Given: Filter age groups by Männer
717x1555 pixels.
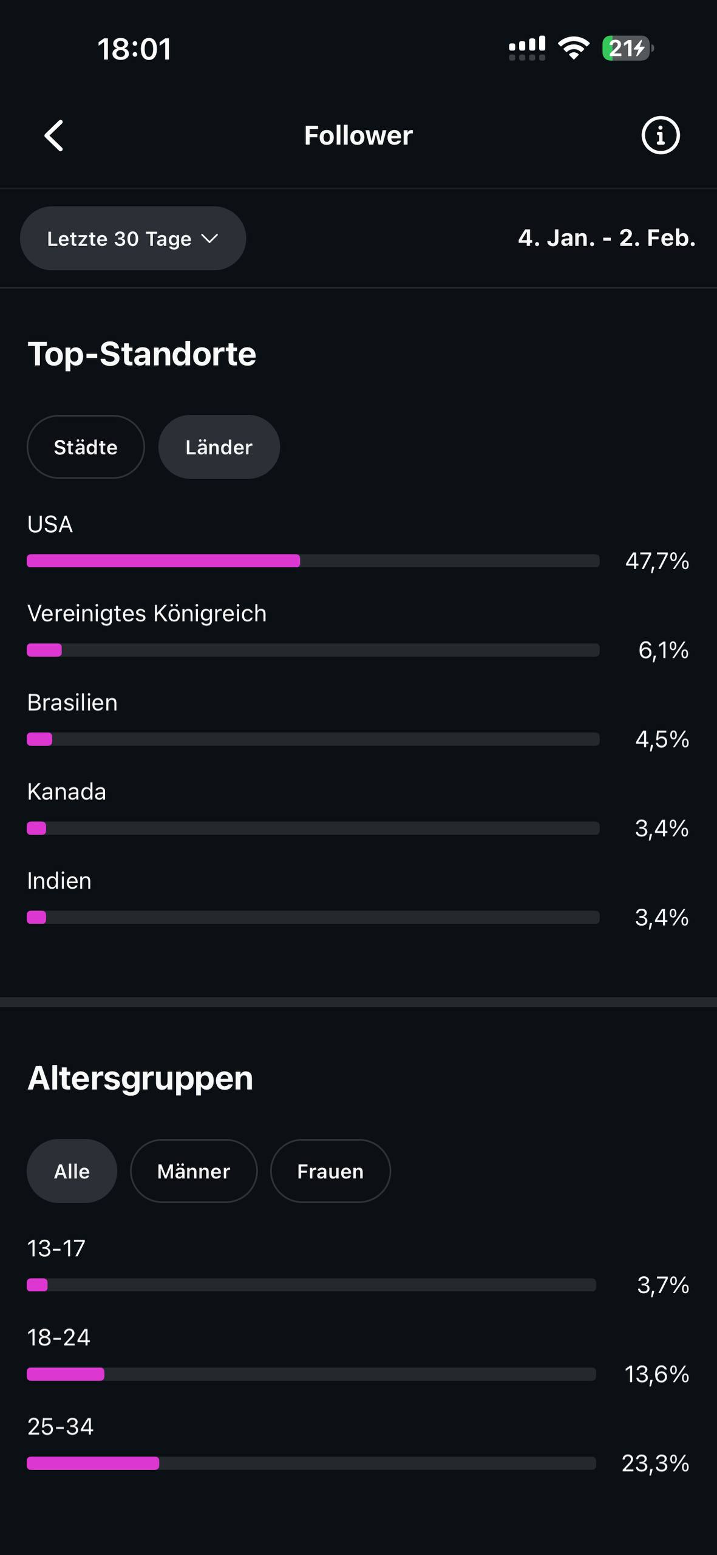Looking at the screenshot, I should (x=194, y=1171).
